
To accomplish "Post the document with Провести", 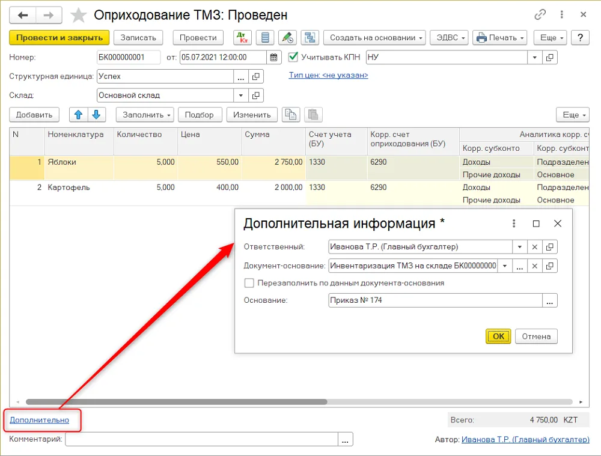I will 198,38.
